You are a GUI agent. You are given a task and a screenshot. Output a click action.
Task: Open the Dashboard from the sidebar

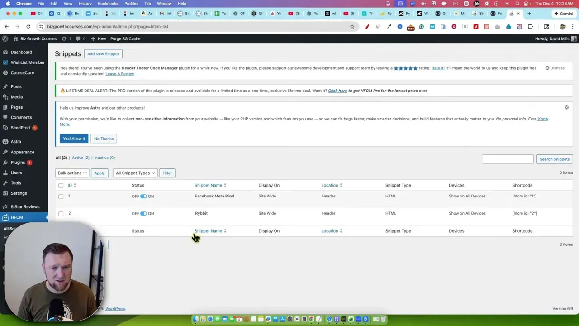[x=21, y=52]
